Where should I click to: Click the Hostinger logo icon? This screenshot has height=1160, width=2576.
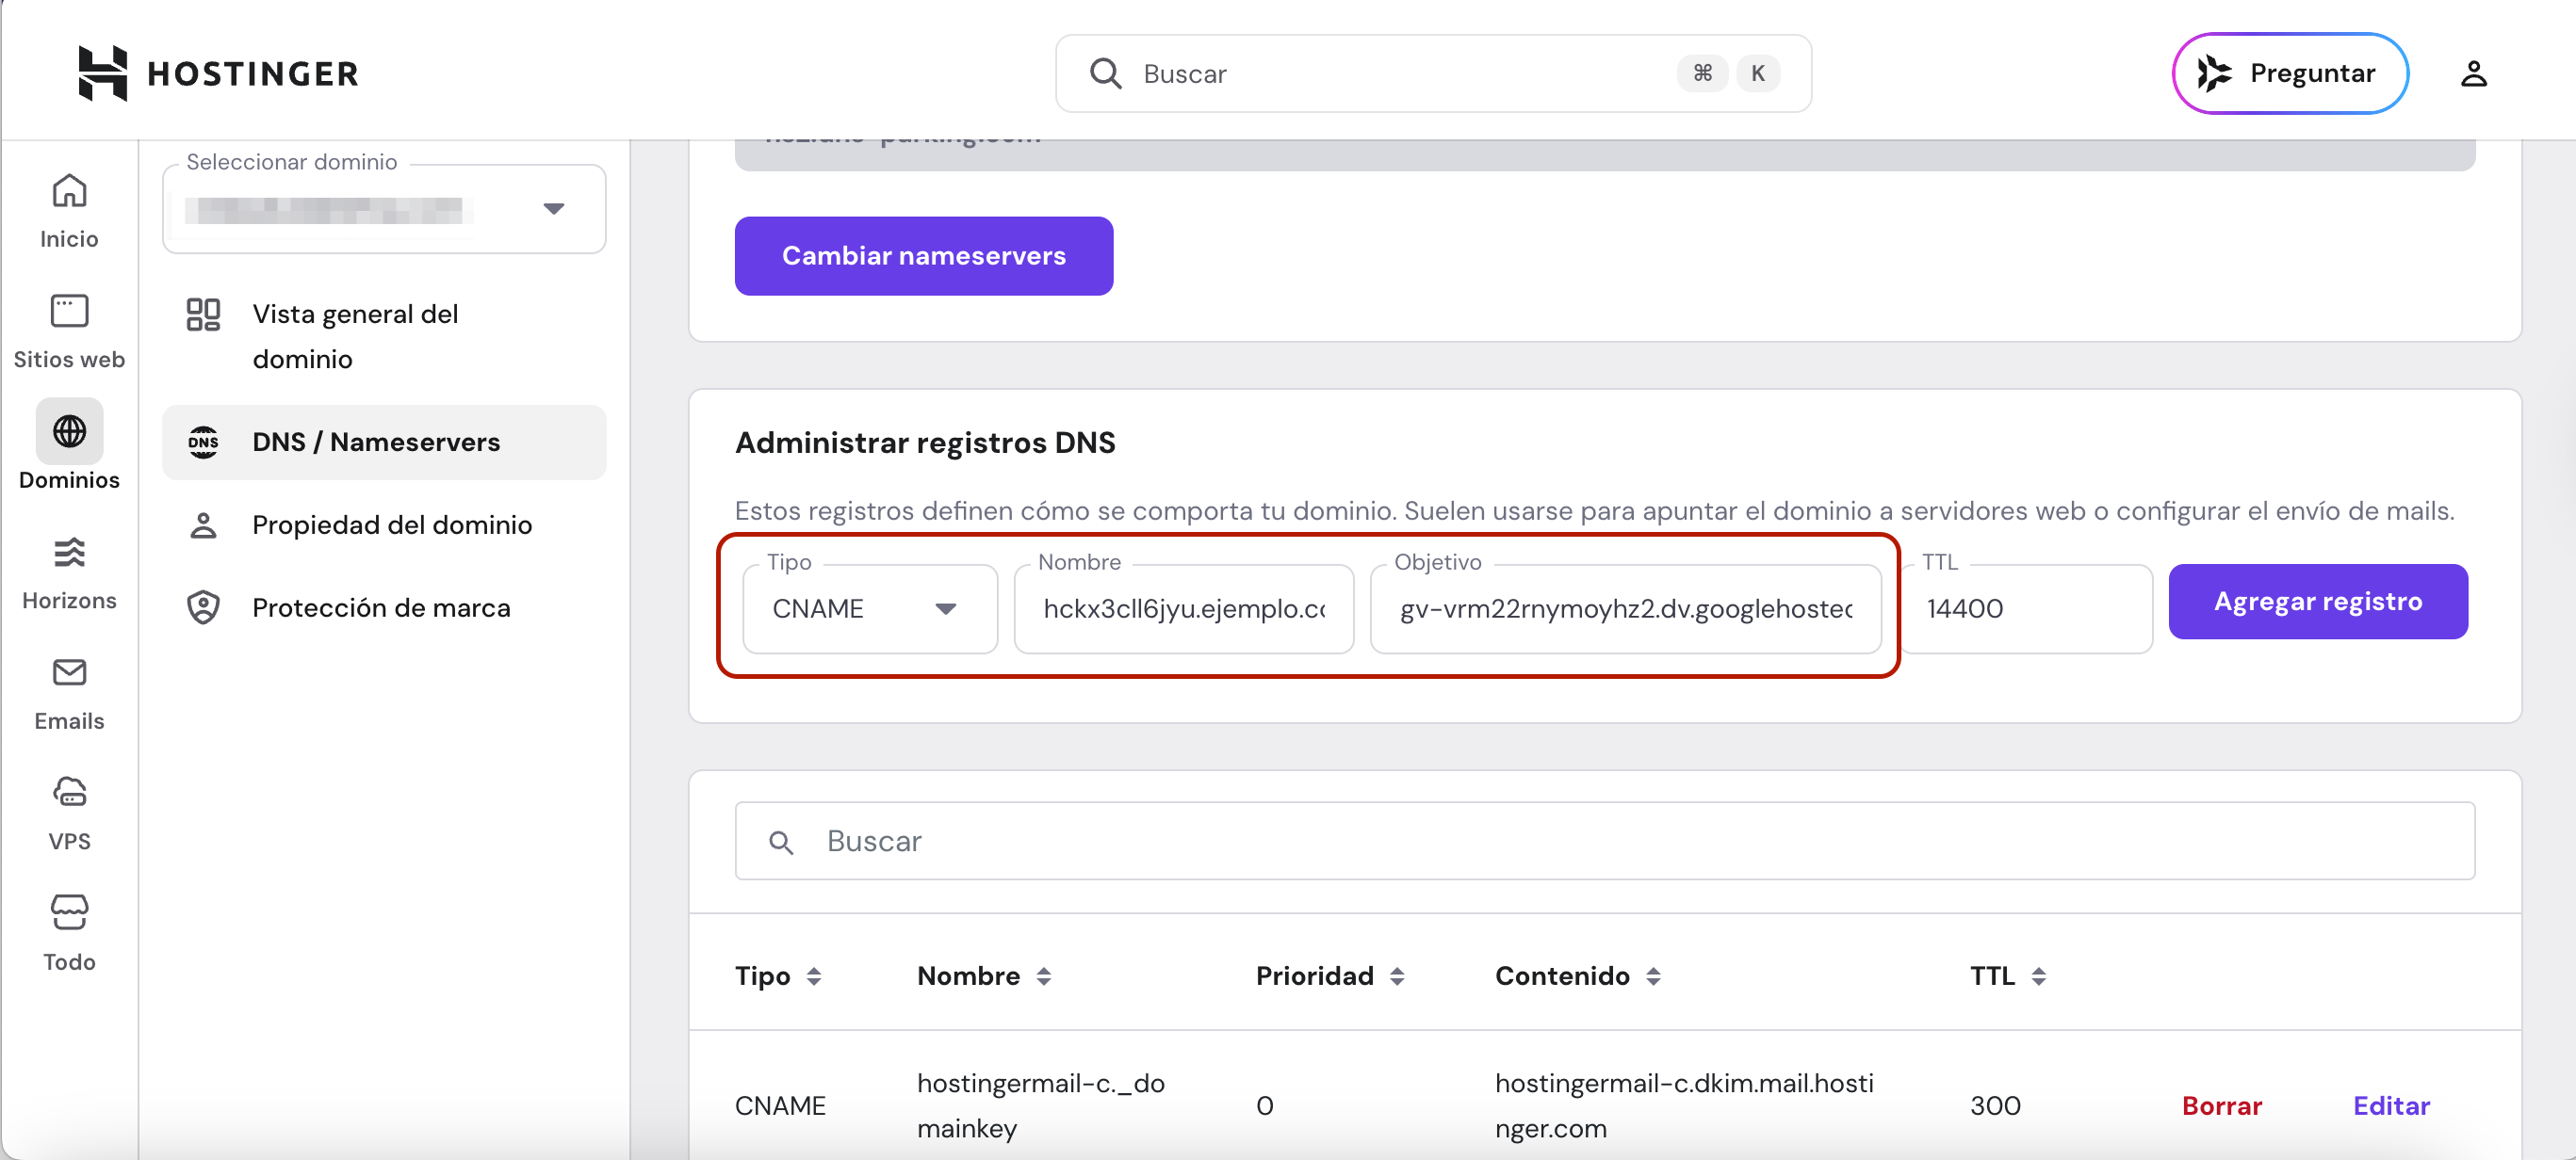[x=103, y=72]
